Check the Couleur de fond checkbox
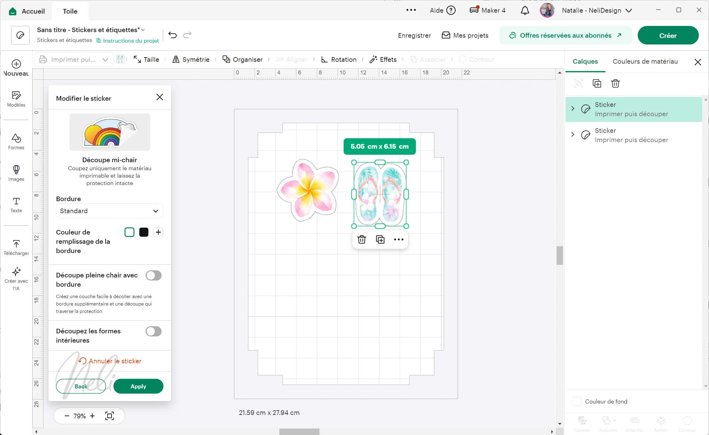The width and height of the screenshot is (709, 435). point(577,401)
